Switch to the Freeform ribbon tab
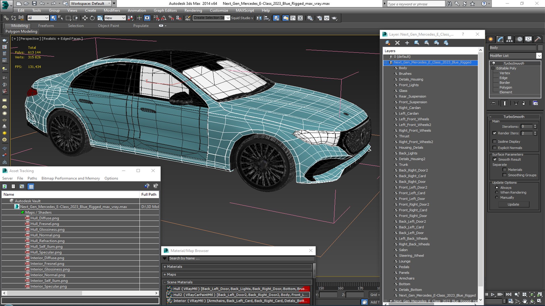 pyautogui.click(x=46, y=25)
